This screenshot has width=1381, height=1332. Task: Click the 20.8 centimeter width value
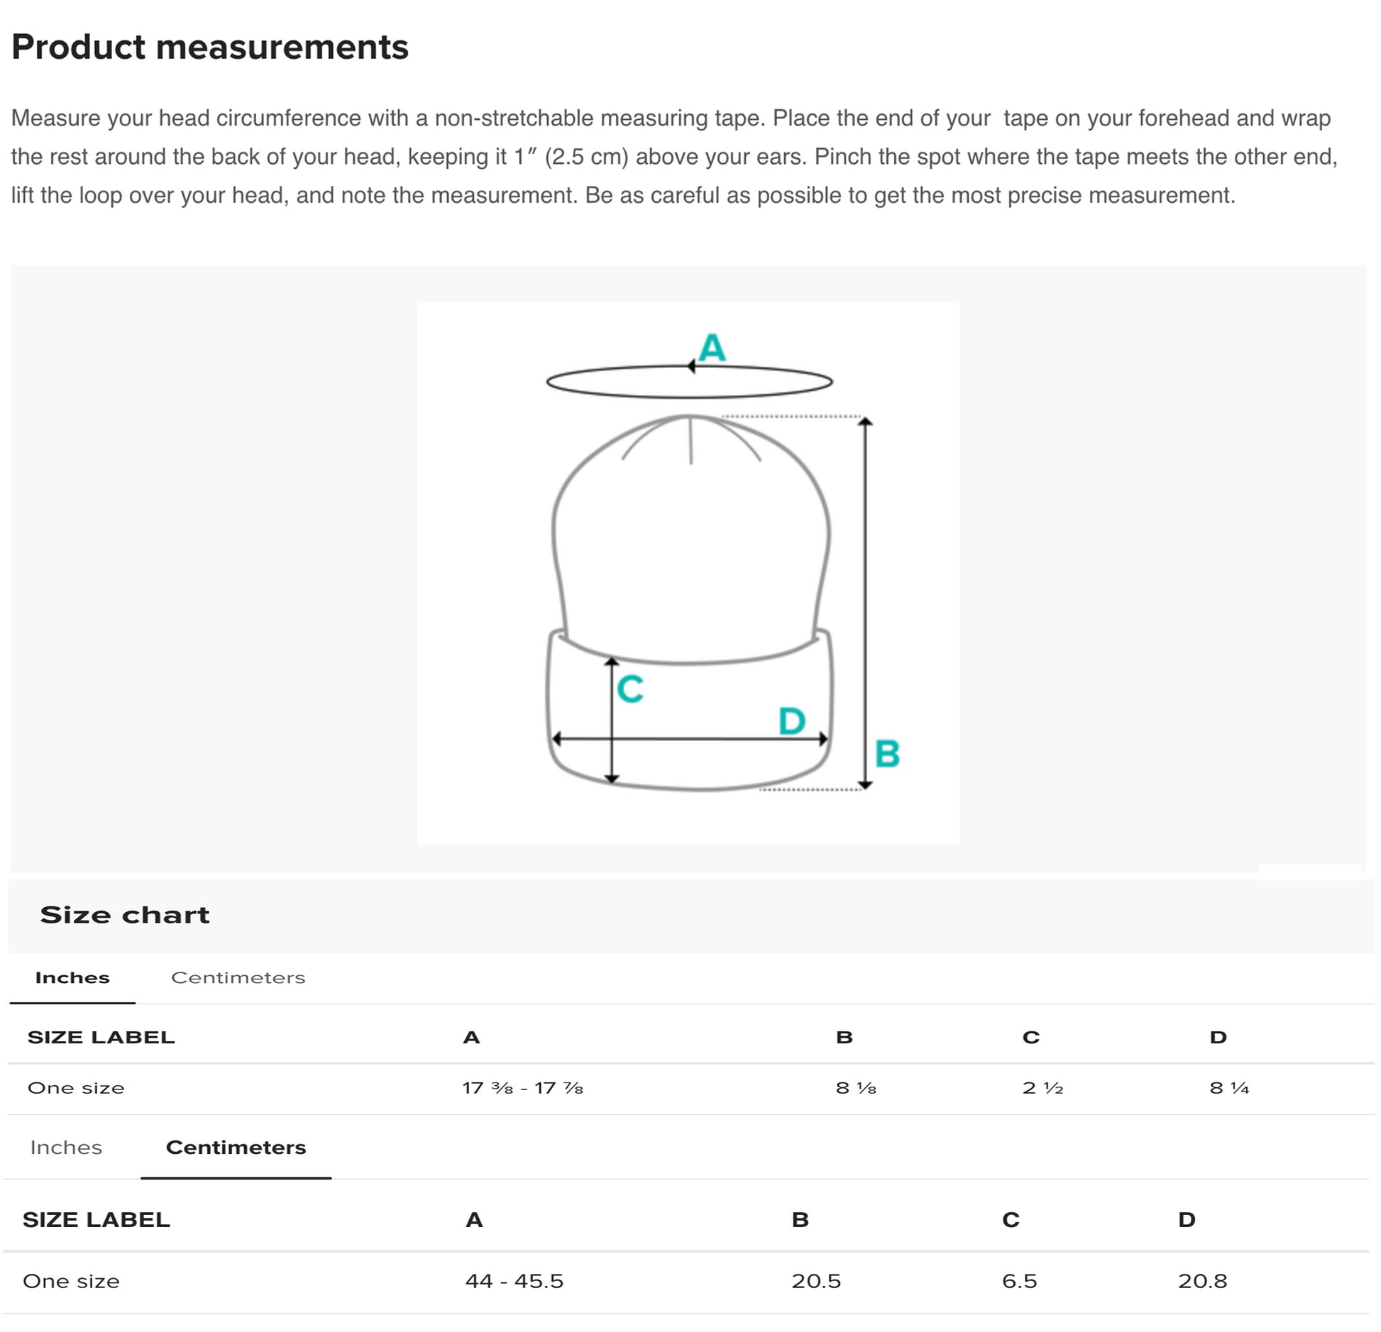pos(1202,1281)
